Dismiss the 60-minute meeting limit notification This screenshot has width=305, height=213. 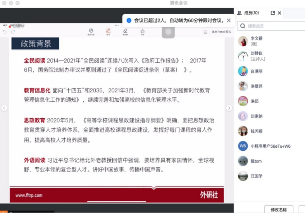(x=229, y=20)
